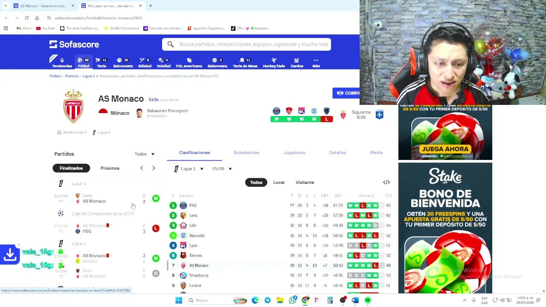Go to previous matches page arrow
The height and width of the screenshot is (307, 546).
[142, 168]
